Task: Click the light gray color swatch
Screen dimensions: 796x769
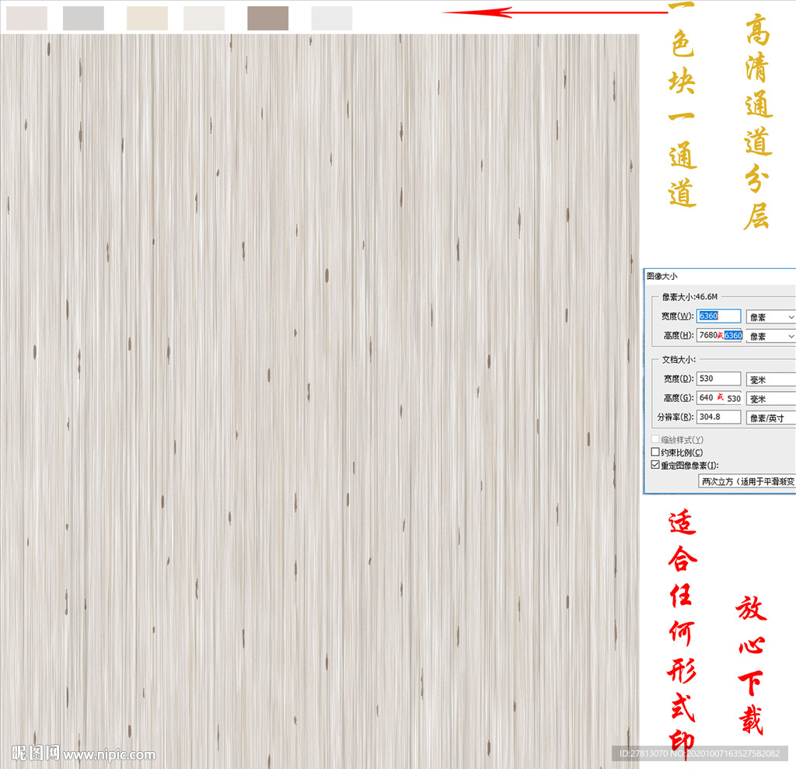Action: [83, 18]
